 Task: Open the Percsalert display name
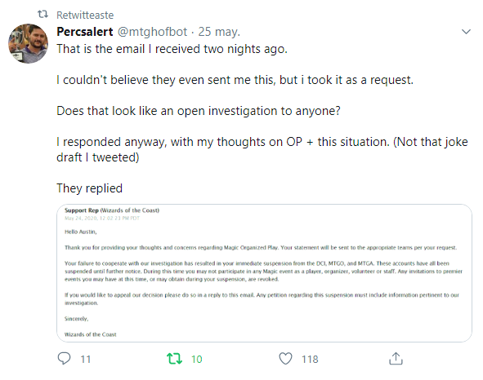[85, 32]
